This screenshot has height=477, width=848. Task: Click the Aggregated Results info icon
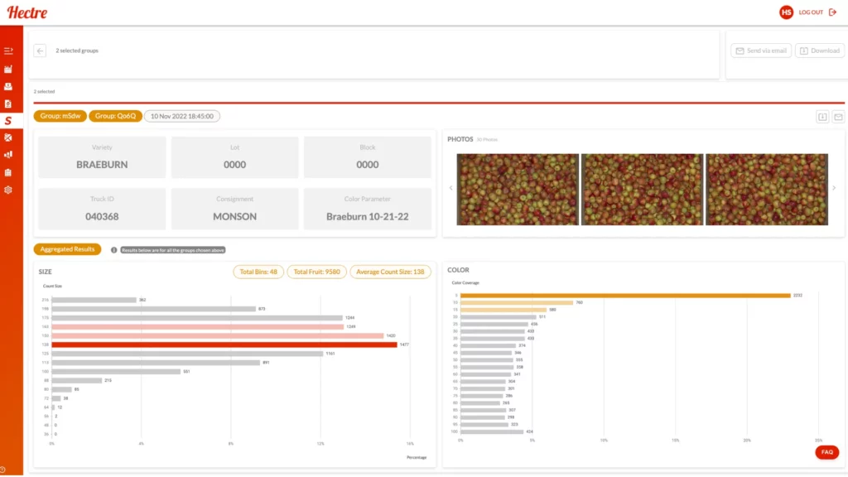click(x=113, y=249)
